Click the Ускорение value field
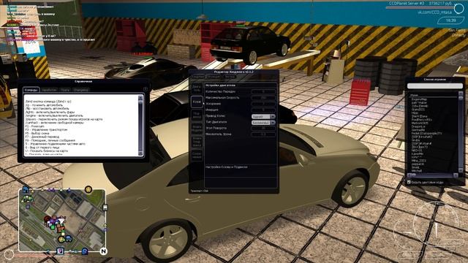 pos(263,104)
